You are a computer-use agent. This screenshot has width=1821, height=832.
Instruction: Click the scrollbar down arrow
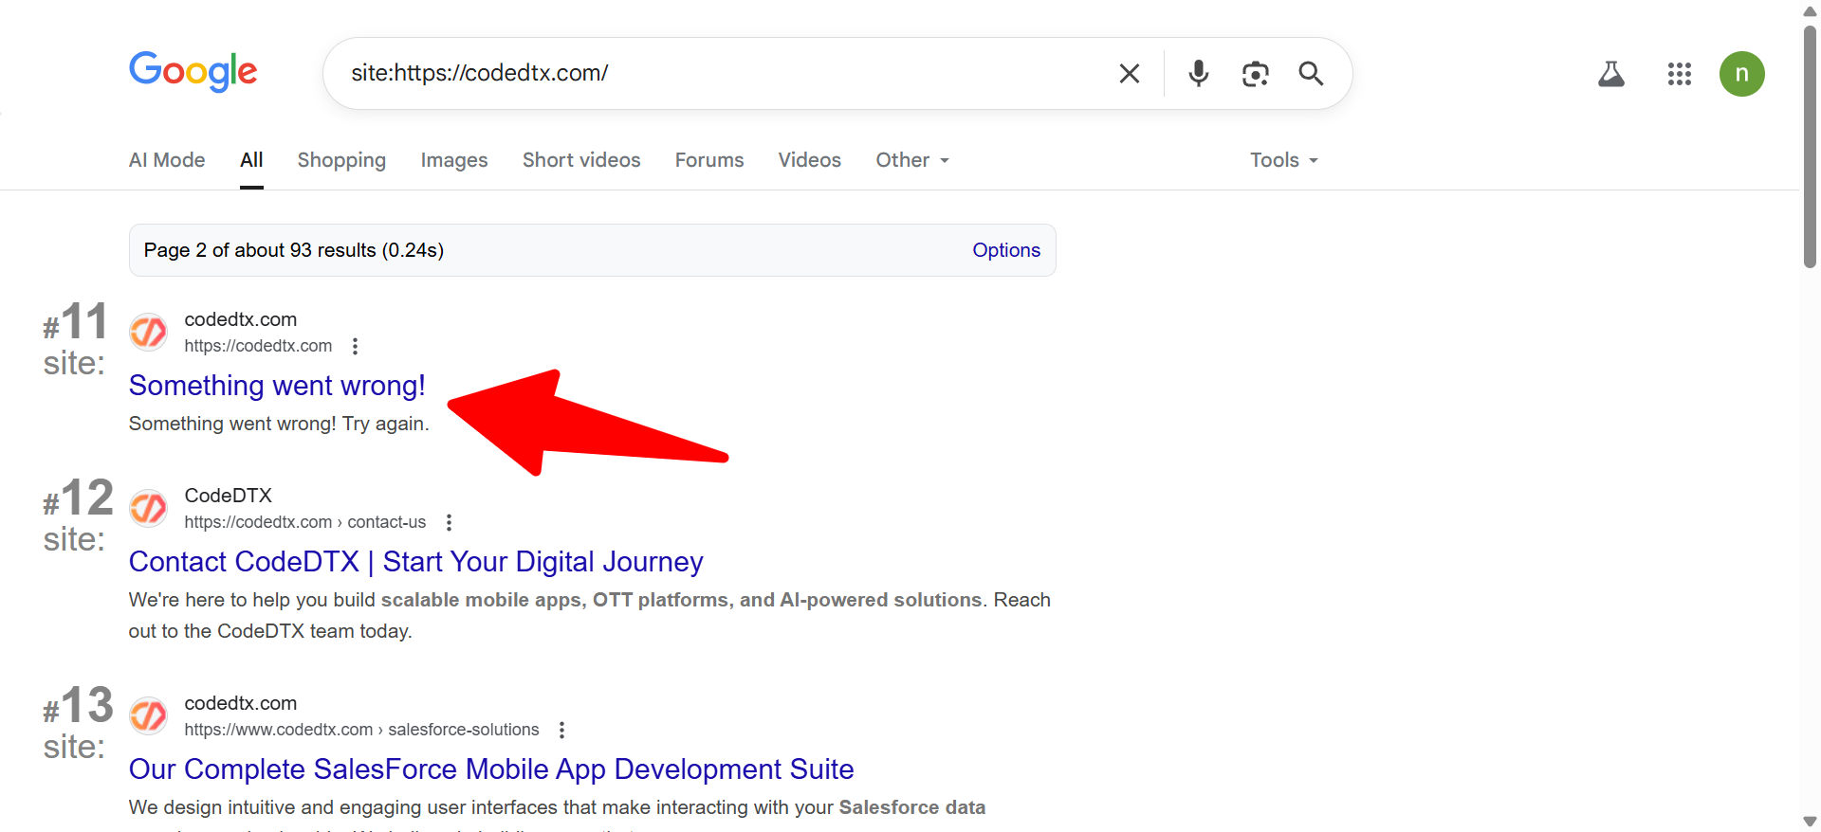tap(1810, 822)
